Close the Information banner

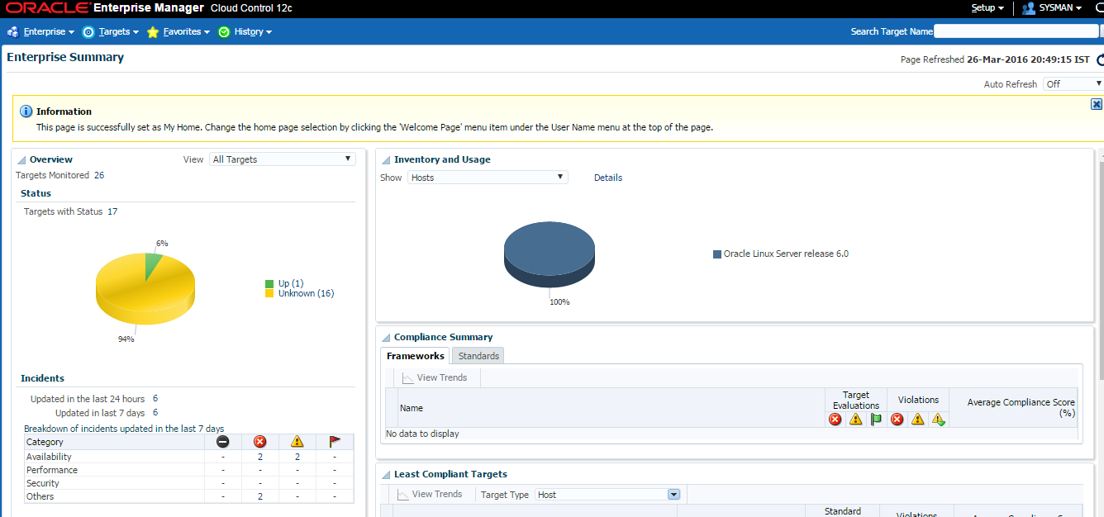1096,104
